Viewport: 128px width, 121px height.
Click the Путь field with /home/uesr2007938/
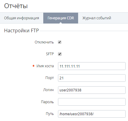(92, 114)
